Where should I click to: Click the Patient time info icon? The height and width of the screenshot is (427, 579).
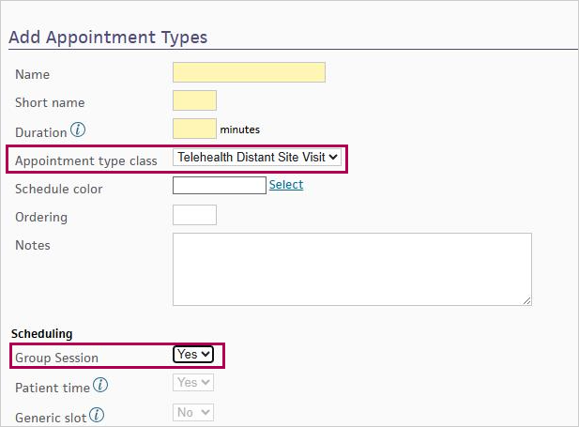[x=100, y=386]
